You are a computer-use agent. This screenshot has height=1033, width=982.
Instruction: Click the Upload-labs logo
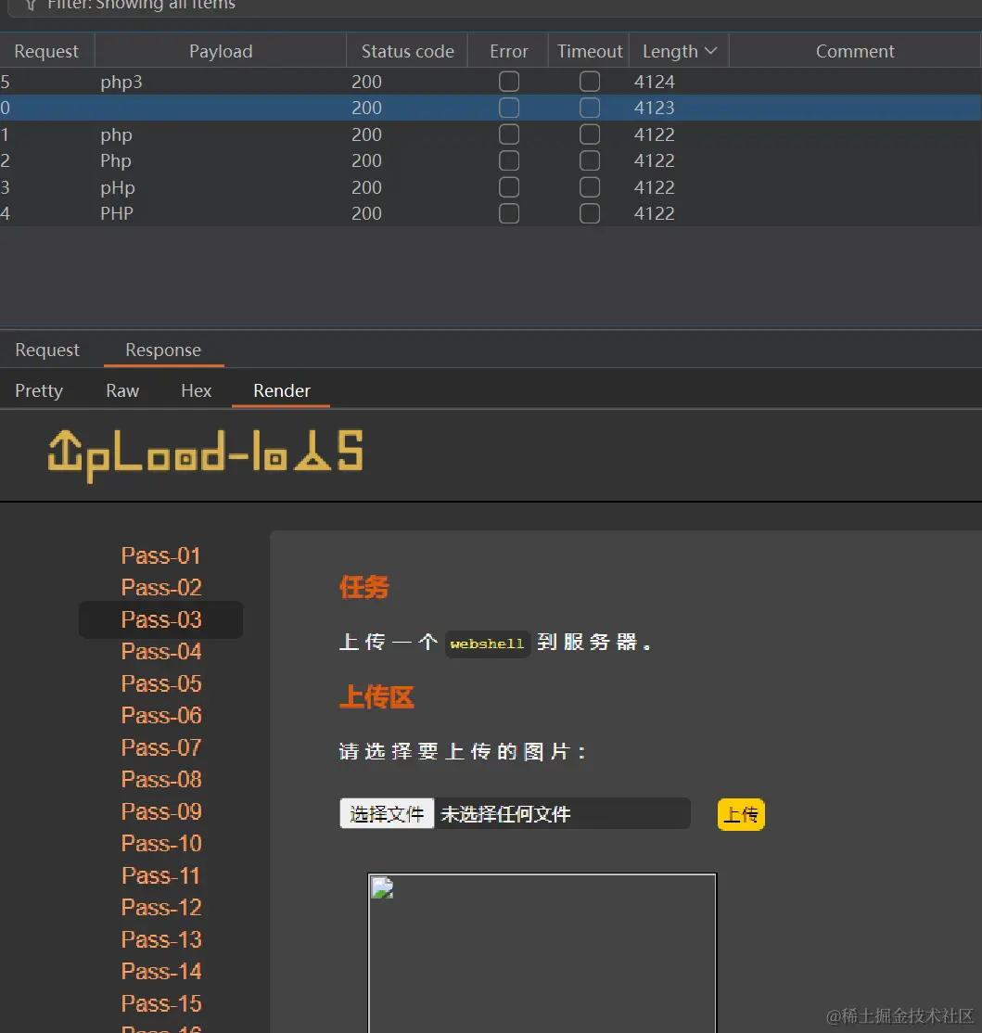pos(205,455)
